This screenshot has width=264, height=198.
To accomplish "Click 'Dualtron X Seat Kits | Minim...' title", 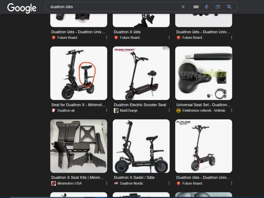I will 78,178.
